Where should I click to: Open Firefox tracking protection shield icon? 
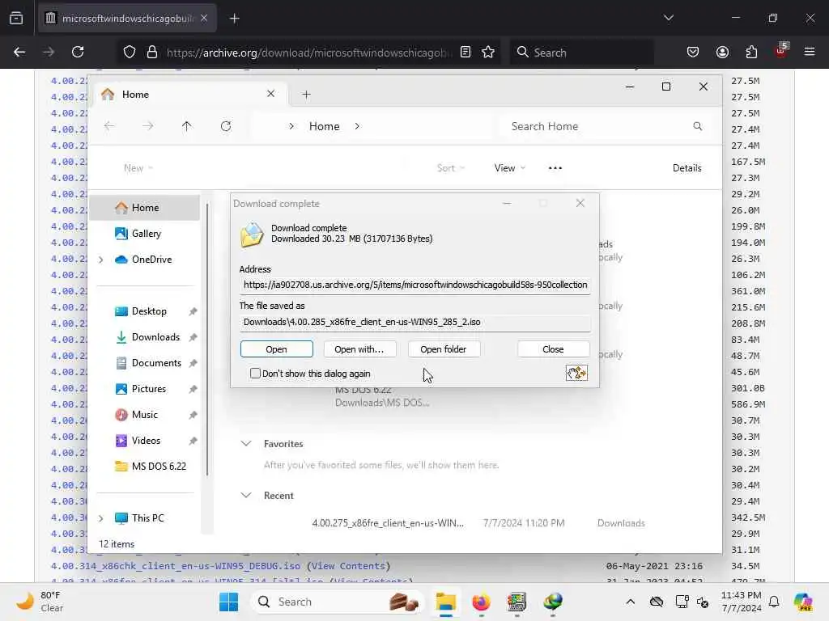tap(129, 52)
